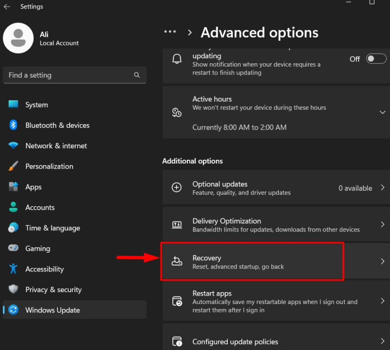Click the Privacy & security shield icon

click(14, 290)
